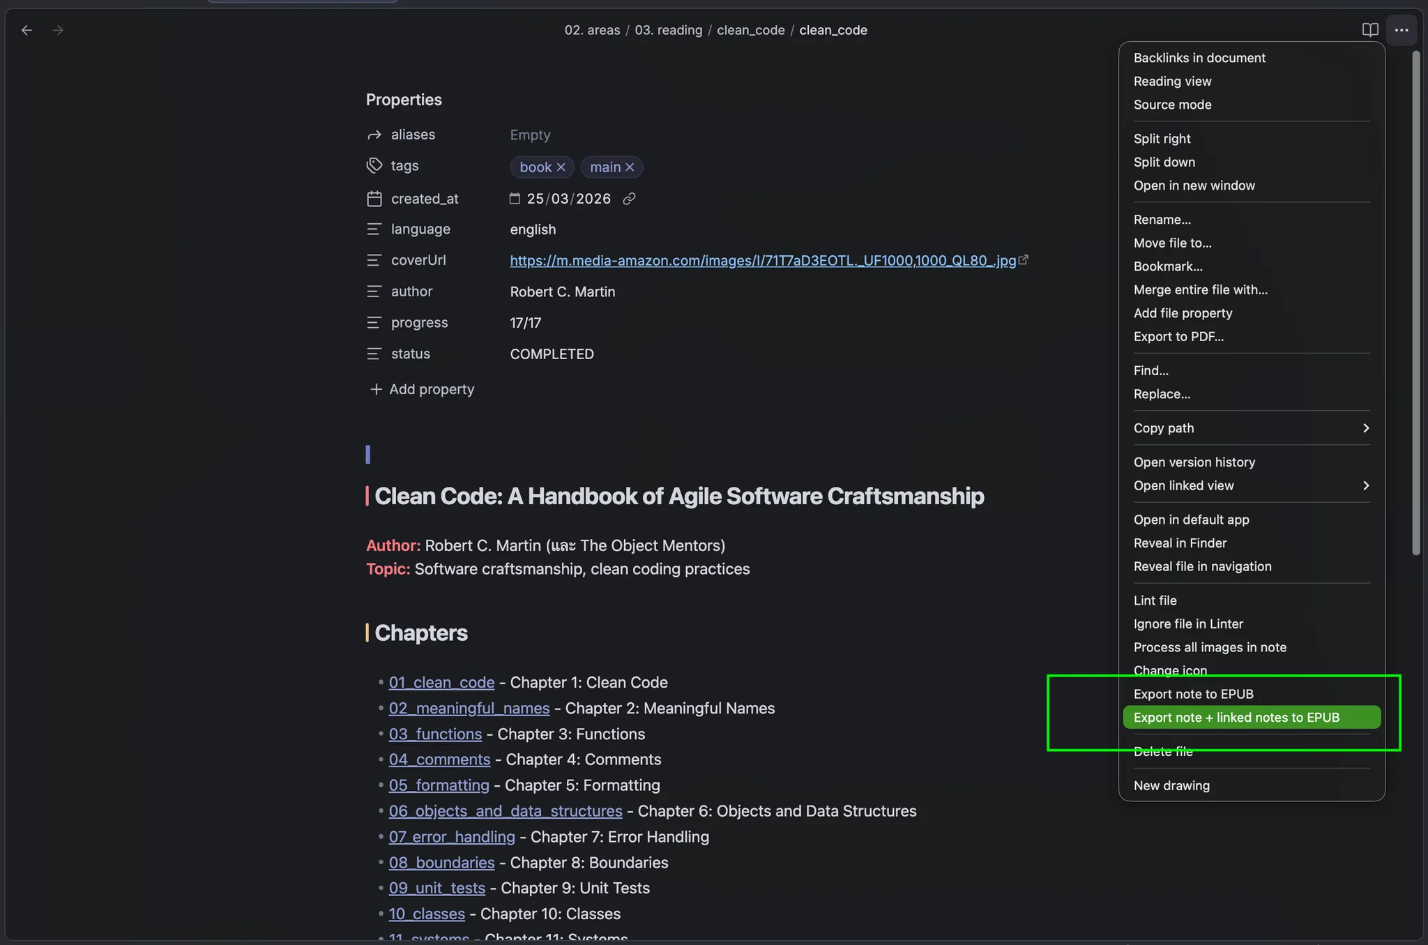Open the 02_meaningful_names chapter link

[x=469, y=709]
